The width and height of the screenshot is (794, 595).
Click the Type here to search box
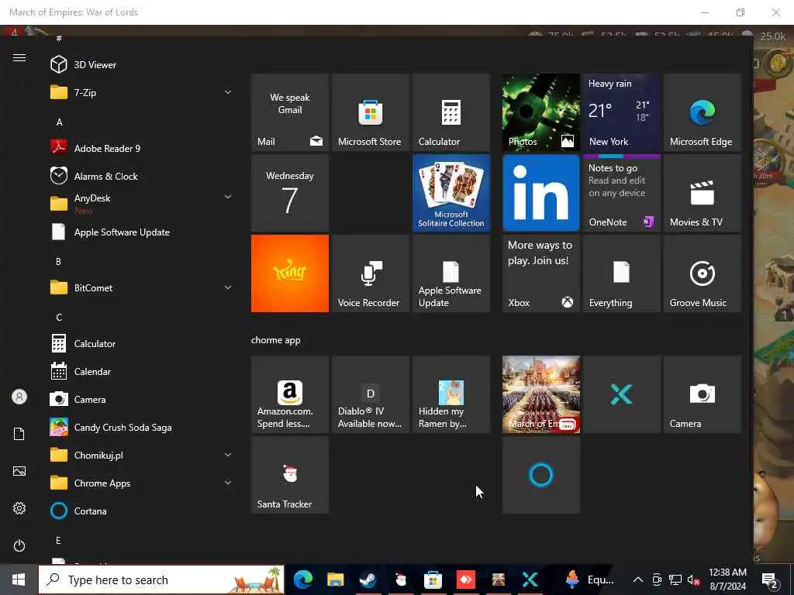(161, 580)
